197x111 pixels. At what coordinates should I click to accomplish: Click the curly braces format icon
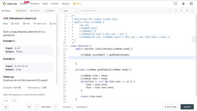coord(176,11)
